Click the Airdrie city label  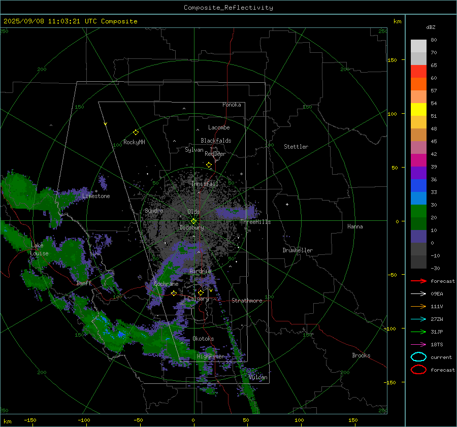point(200,271)
